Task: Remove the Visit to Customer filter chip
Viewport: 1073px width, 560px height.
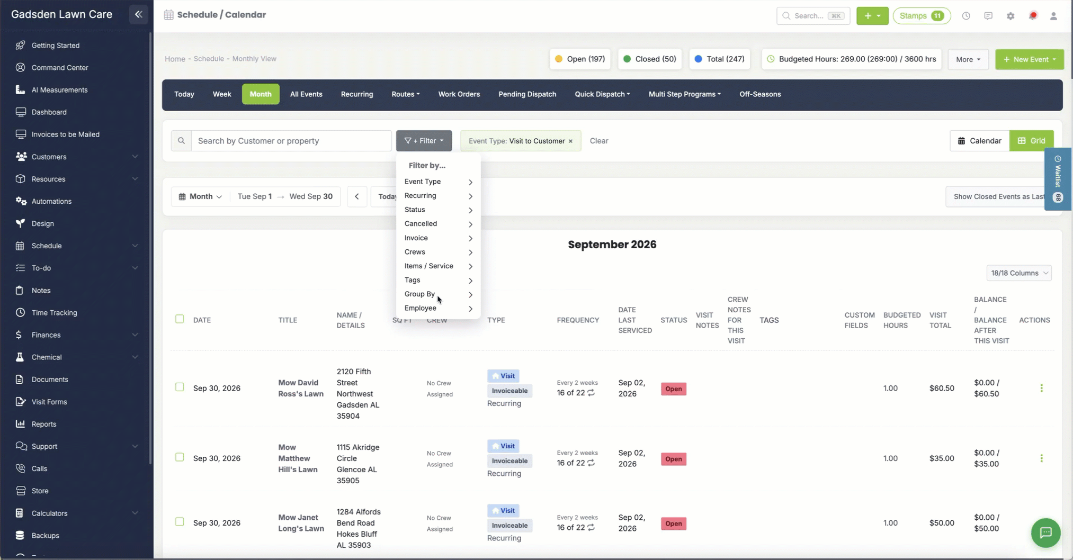Action: pyautogui.click(x=570, y=141)
